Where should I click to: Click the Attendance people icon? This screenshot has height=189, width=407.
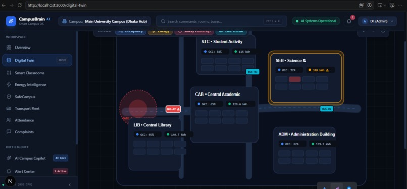pos(9,120)
